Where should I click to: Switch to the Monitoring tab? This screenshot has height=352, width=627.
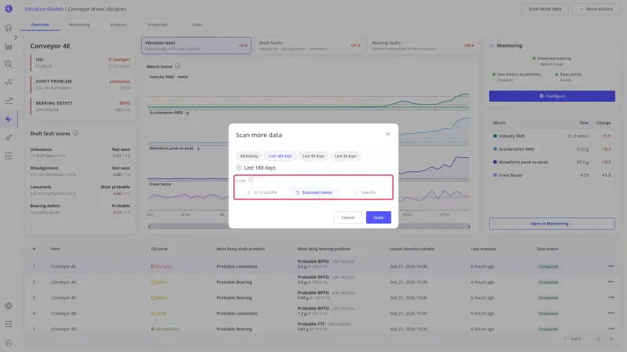(79, 25)
